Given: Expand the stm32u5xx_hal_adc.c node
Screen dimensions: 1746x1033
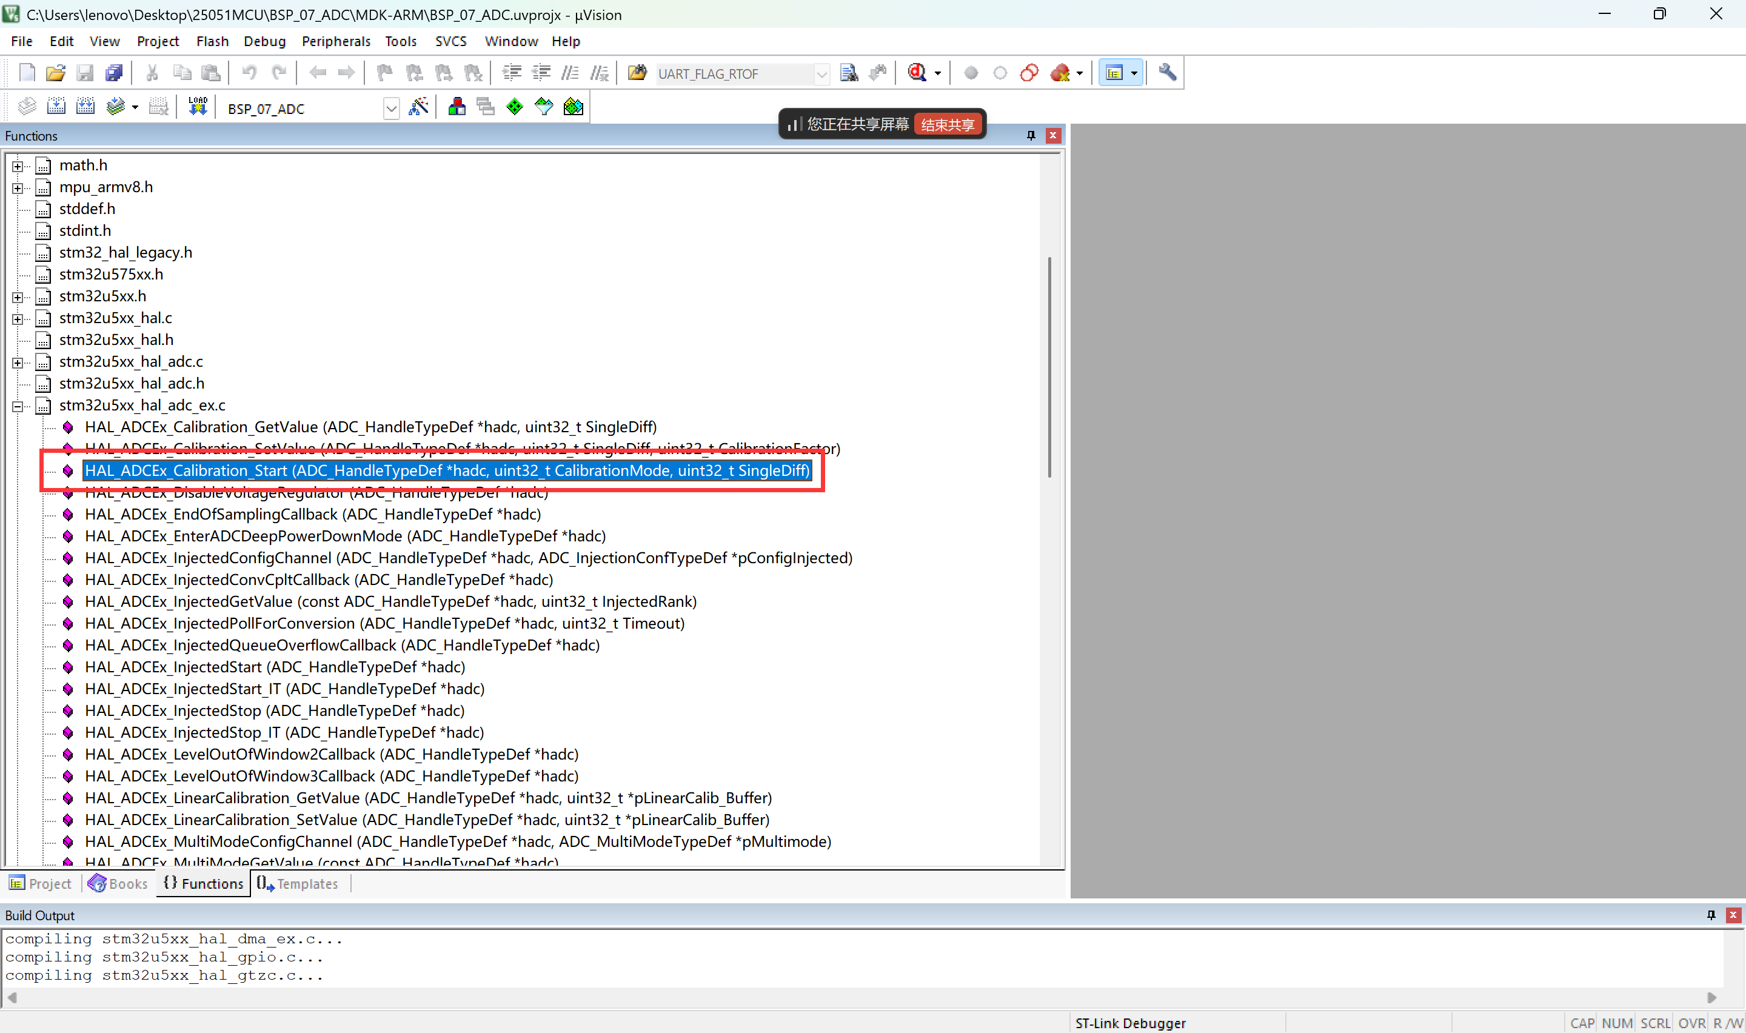Looking at the screenshot, I should 18,362.
